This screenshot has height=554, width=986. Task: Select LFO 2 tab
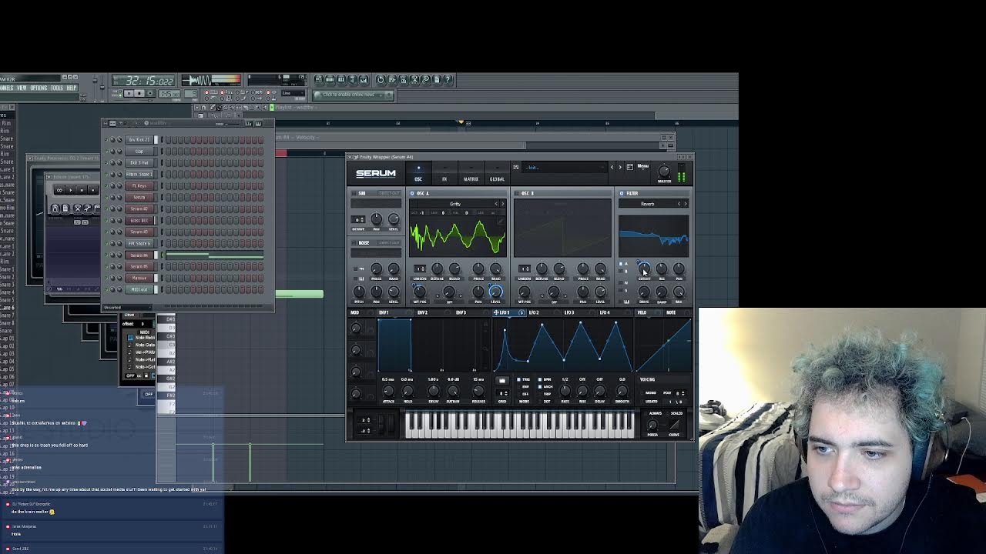click(534, 312)
